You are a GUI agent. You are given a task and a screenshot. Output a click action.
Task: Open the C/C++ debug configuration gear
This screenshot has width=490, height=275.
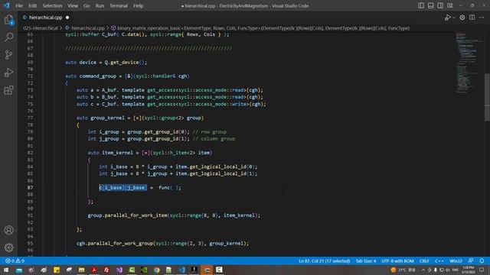pyautogui.click(x=462, y=18)
